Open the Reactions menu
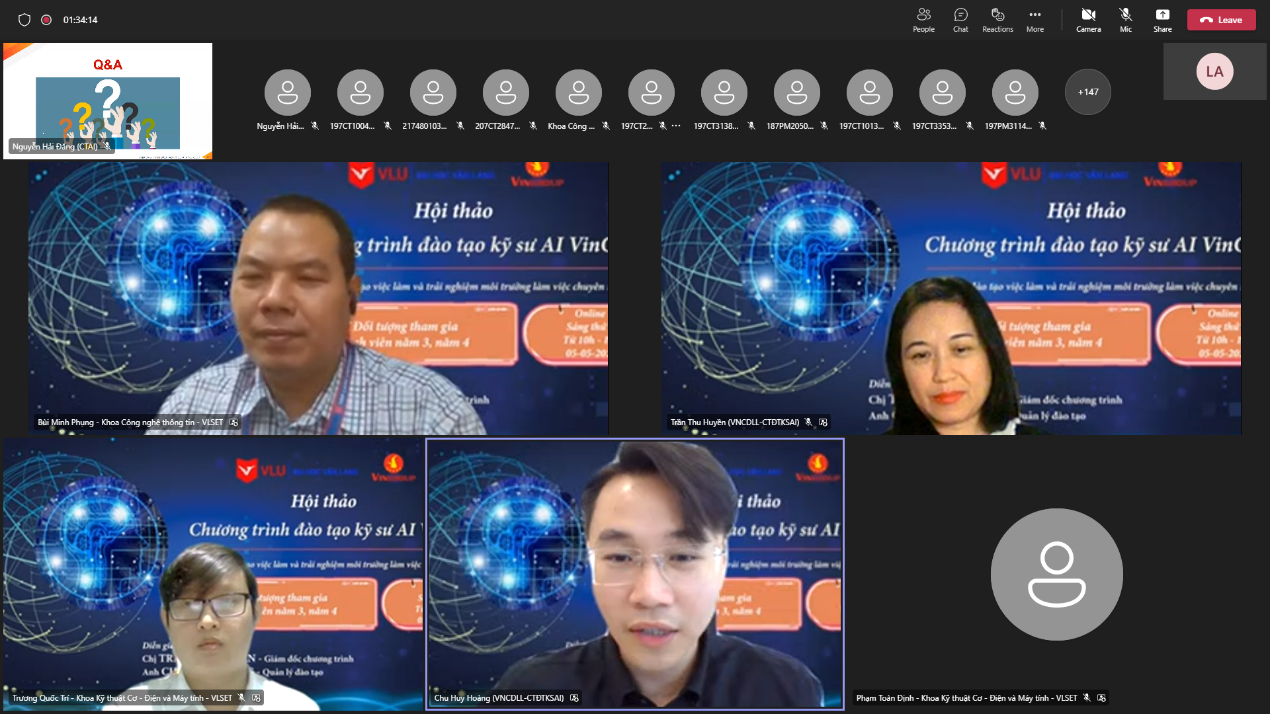The image size is (1270, 714). (997, 20)
